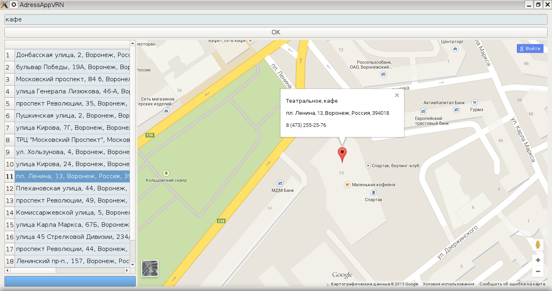Select row Московский проспект, 84 б
The width and height of the screenshot is (552, 291).
tap(72, 79)
